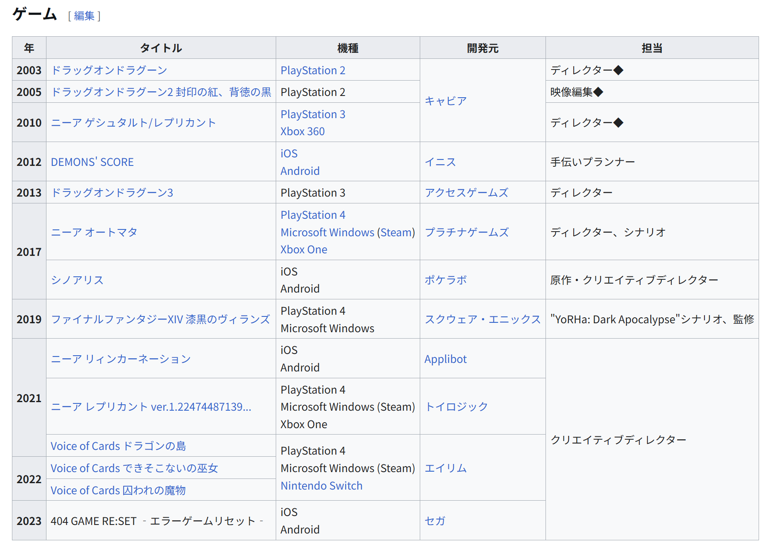Open the キャビア developer link

[445, 101]
